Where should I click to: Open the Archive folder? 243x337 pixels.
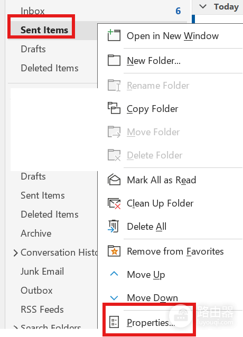tap(36, 233)
